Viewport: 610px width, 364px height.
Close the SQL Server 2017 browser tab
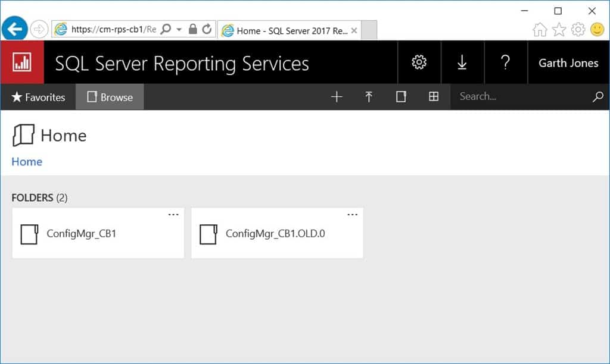(x=354, y=30)
